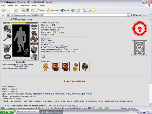
Task: Open the поединке fight link
Action: point(23,68)
